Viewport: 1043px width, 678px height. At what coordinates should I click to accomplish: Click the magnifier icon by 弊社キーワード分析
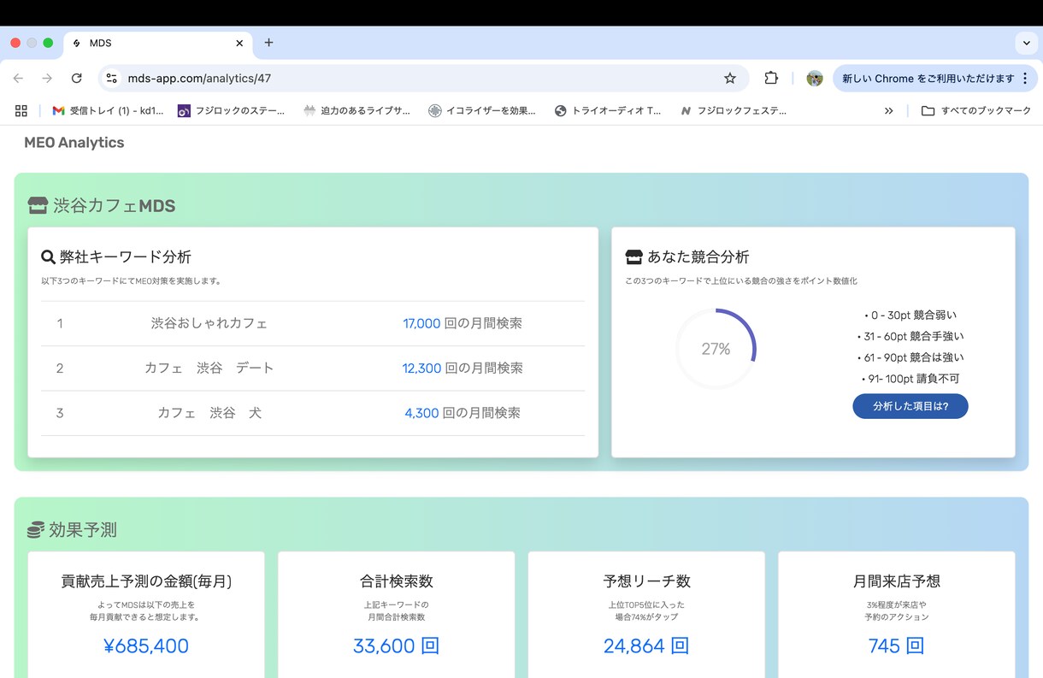(x=49, y=256)
